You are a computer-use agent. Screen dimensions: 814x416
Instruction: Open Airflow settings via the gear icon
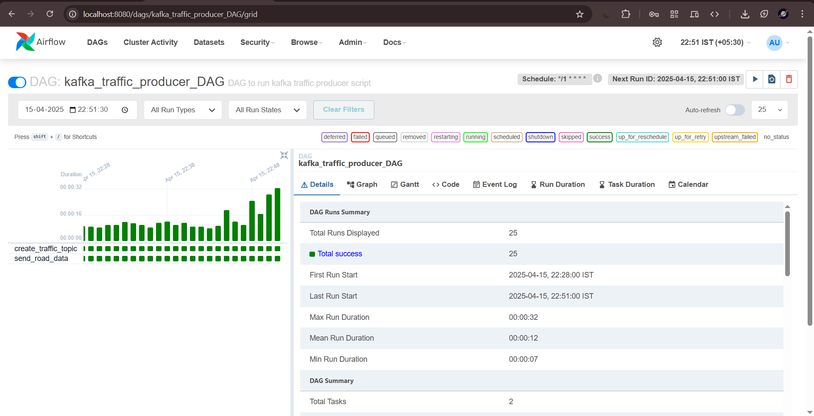(x=657, y=42)
